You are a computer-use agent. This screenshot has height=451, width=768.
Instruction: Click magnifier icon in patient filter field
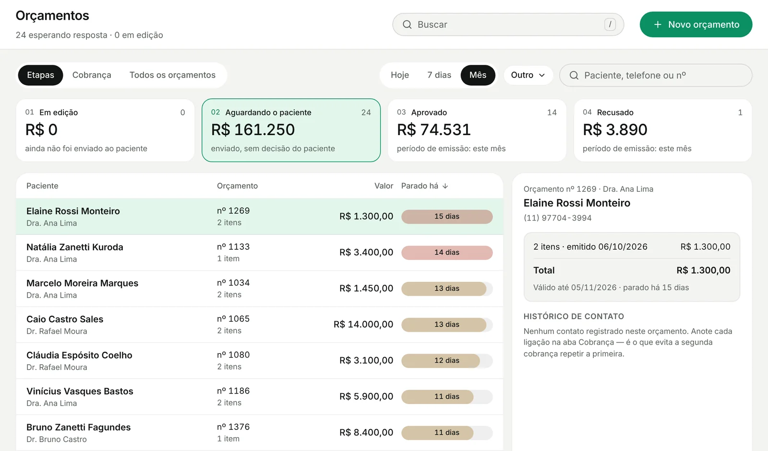coord(574,75)
